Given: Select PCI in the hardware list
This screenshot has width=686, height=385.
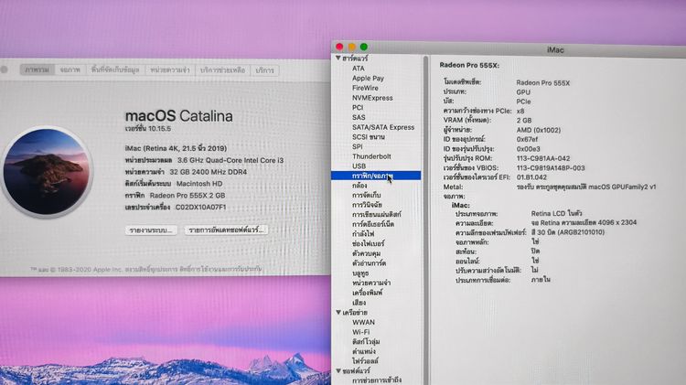Looking at the screenshot, I should coord(358,108).
